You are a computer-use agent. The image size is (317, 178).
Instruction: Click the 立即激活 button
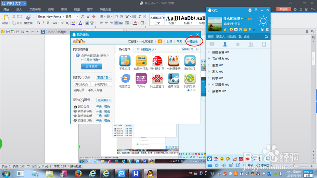tap(92, 66)
